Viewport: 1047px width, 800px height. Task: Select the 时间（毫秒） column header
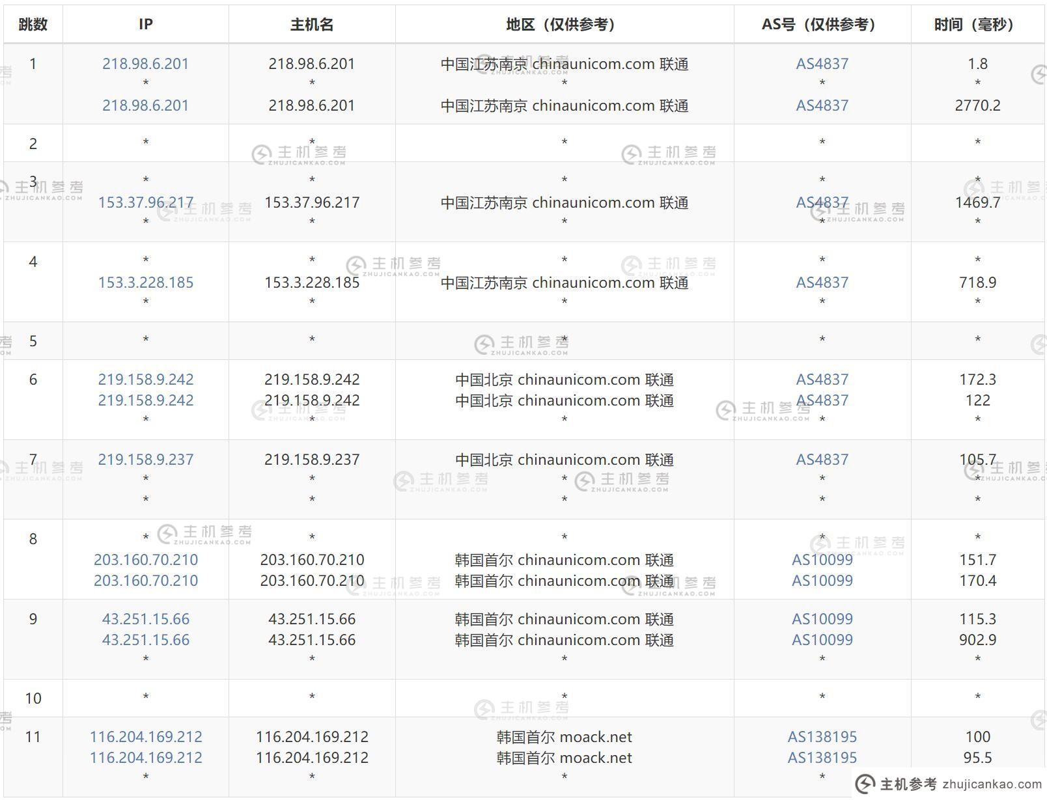(978, 25)
